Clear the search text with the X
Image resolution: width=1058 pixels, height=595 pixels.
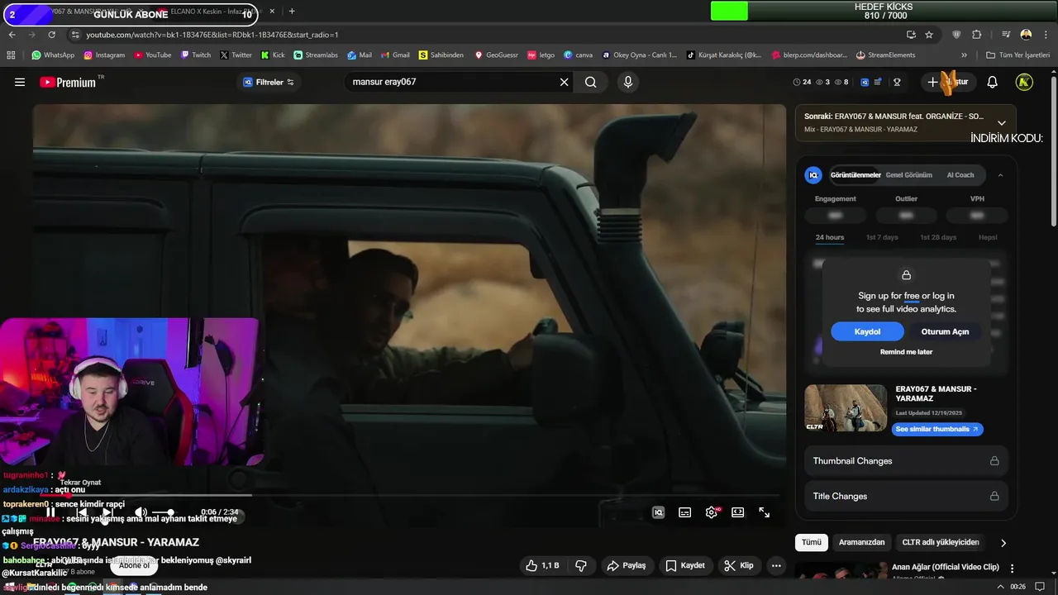(565, 82)
